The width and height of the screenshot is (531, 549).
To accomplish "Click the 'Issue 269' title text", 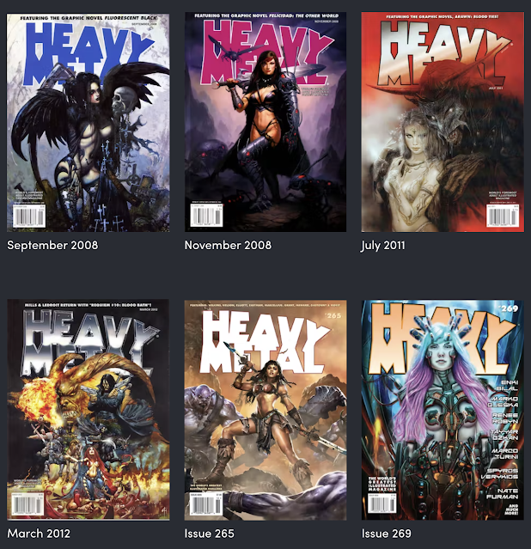I will [x=387, y=534].
